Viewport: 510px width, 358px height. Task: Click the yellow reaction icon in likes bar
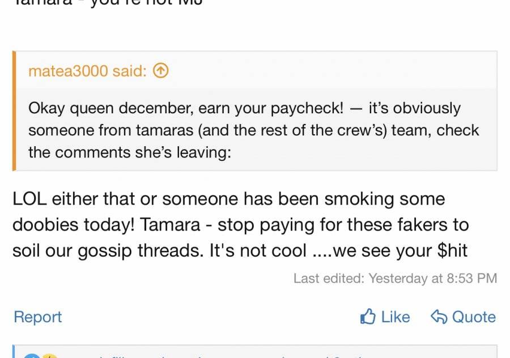(50, 355)
